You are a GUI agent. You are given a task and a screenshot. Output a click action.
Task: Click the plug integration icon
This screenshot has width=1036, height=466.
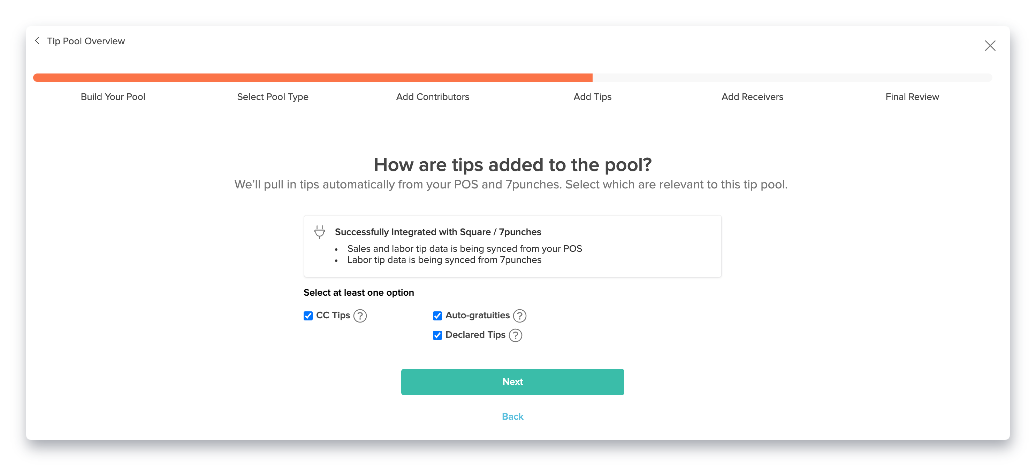pyautogui.click(x=319, y=232)
